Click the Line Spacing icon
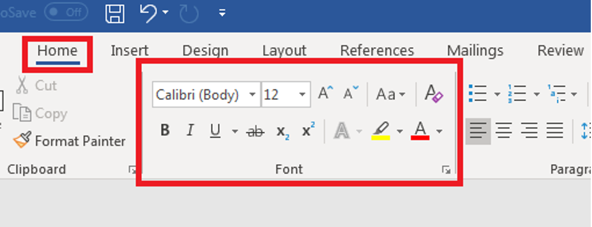The width and height of the screenshot is (592, 227). [x=585, y=131]
